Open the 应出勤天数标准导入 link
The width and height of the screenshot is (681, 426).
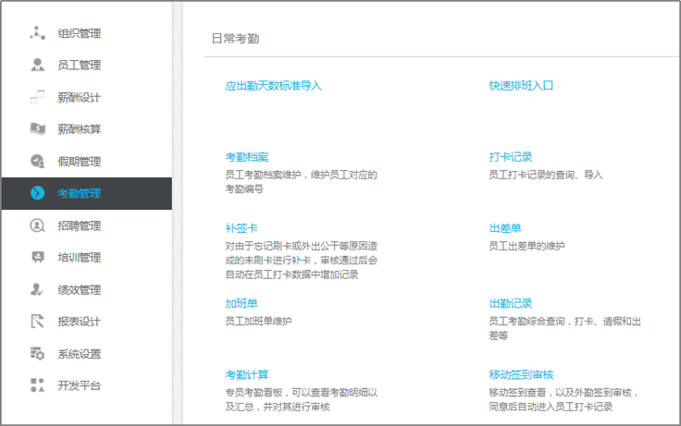click(x=274, y=85)
